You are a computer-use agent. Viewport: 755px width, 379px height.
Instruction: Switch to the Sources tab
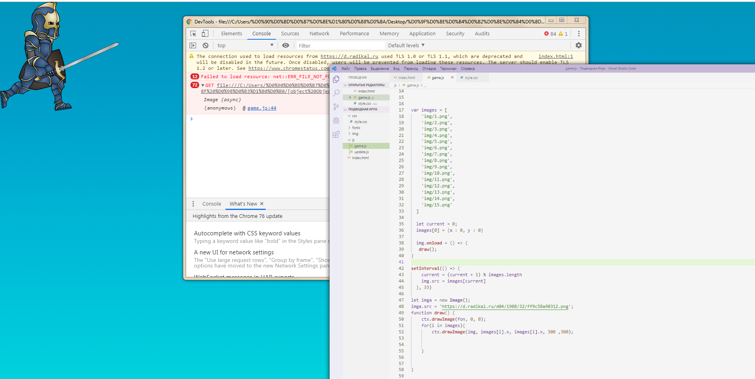(x=290, y=34)
